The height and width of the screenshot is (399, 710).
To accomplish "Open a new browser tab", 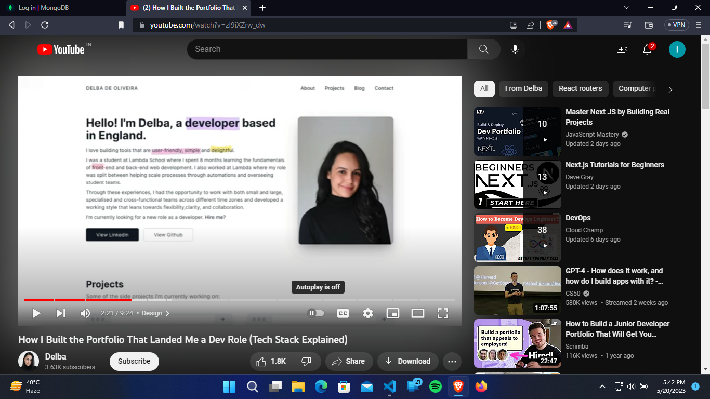I will click(x=262, y=8).
